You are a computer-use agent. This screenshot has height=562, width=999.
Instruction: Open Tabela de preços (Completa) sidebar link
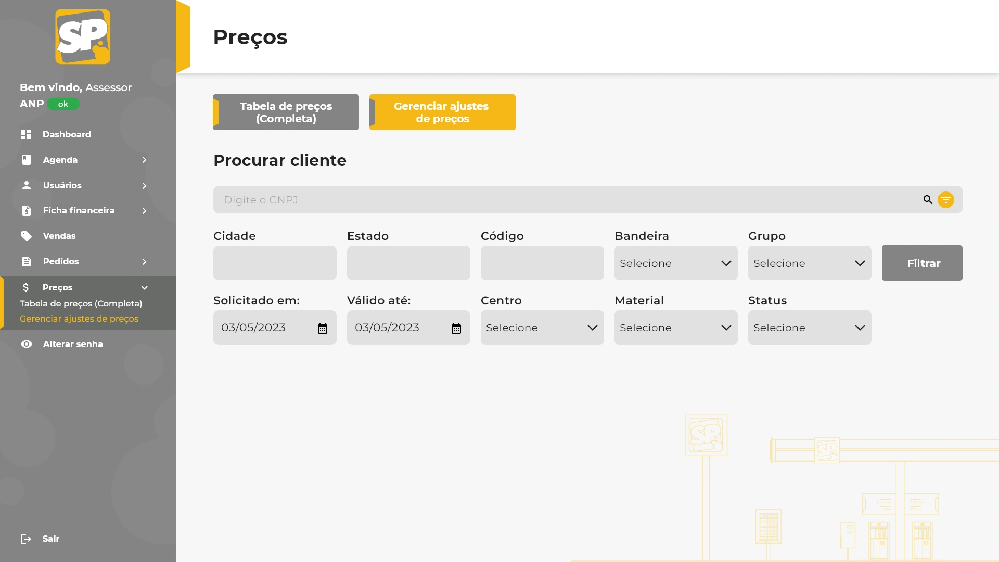[x=81, y=303]
